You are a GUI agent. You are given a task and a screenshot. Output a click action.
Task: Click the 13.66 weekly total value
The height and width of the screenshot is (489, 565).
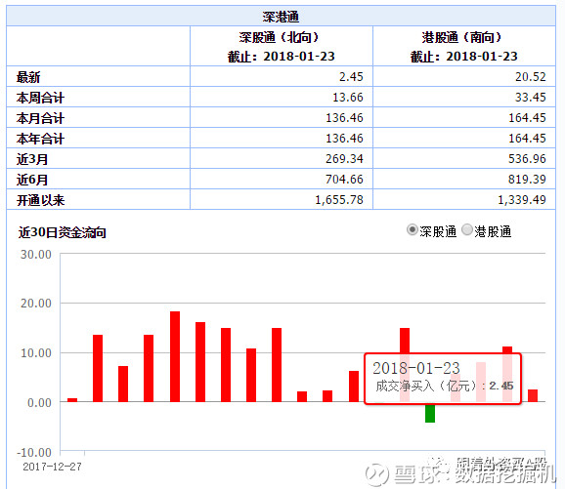(x=348, y=98)
